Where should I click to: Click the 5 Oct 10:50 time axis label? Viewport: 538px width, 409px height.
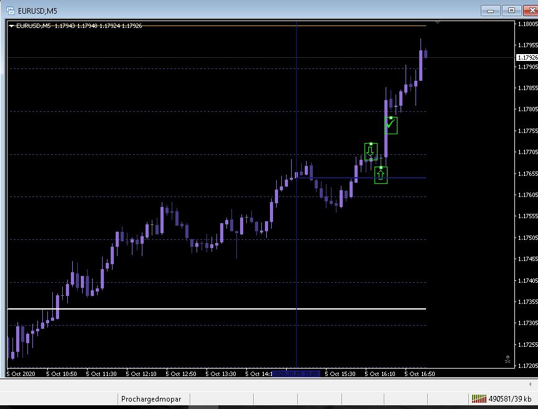click(62, 374)
